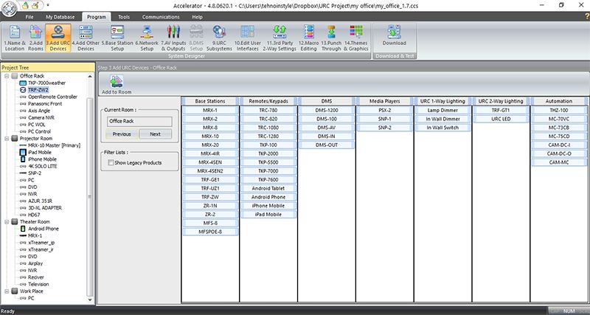Click the Previous room button
The image size is (590, 315).
122,134
